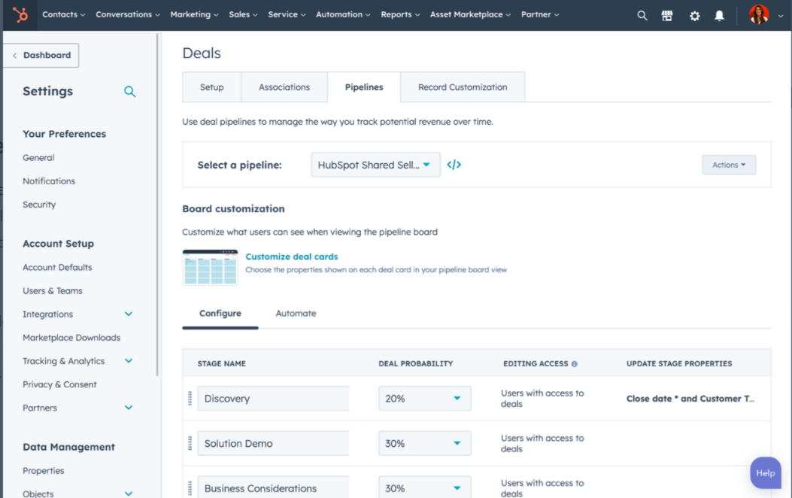Switch to the Automate sub-tab

[296, 313]
